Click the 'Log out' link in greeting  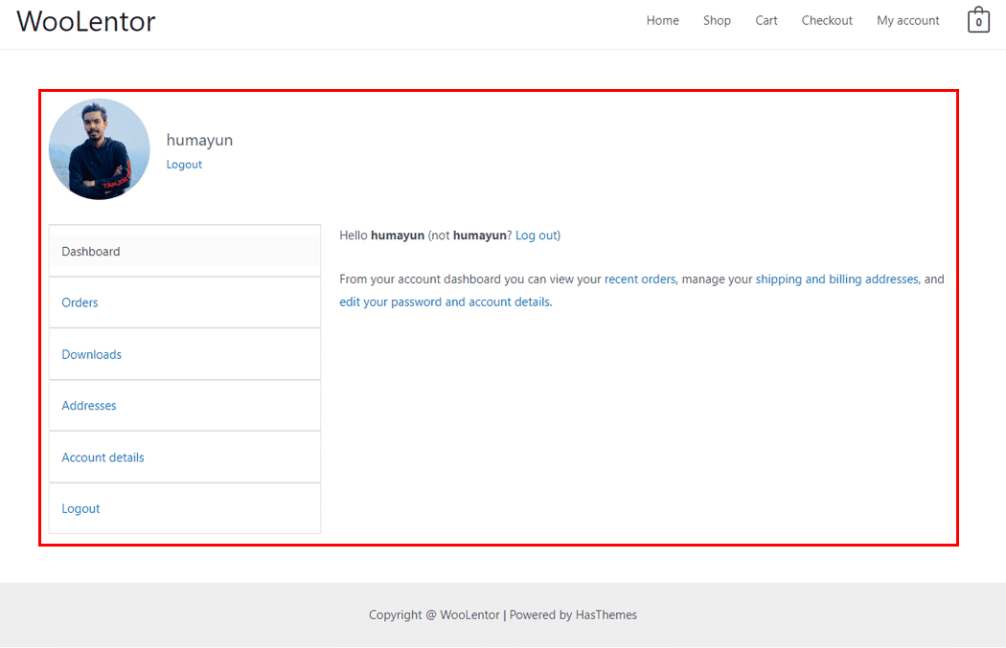(536, 235)
